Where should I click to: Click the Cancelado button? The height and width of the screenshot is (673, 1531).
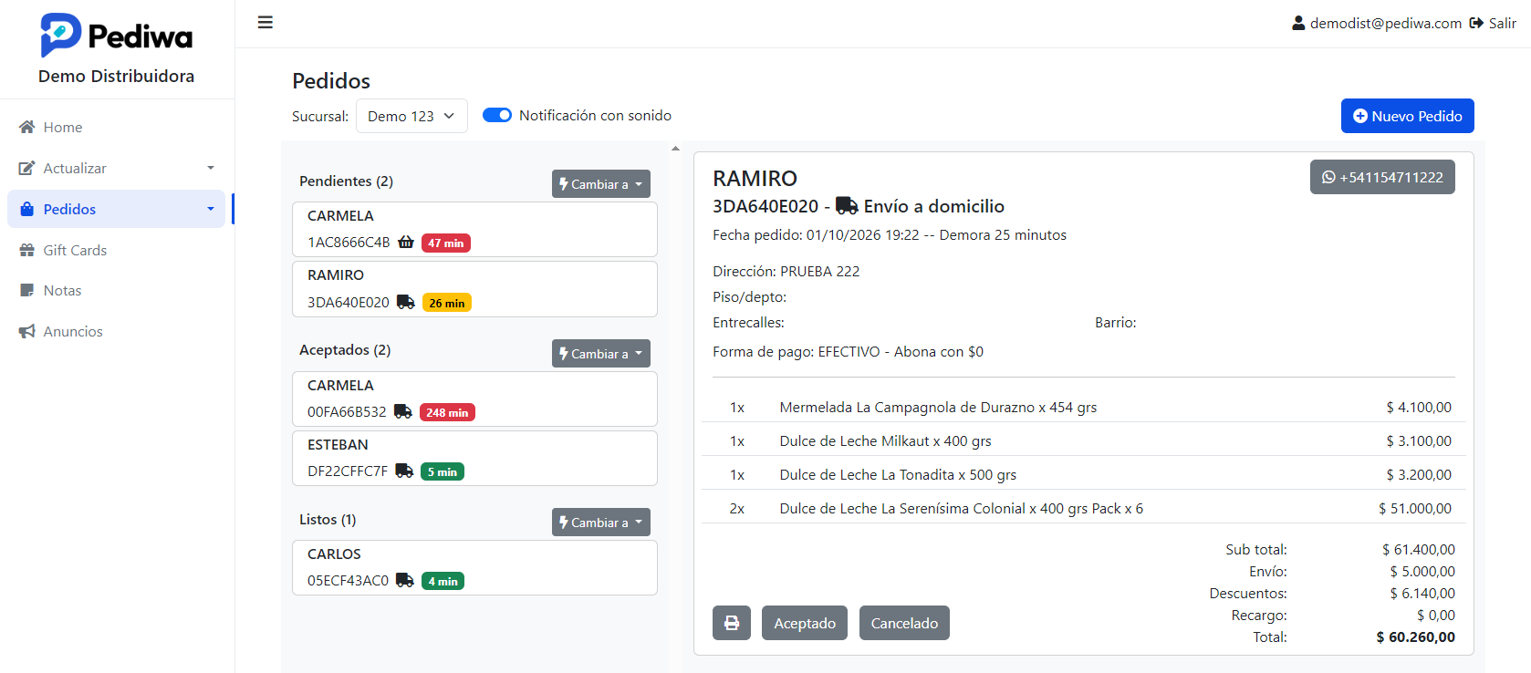(904, 623)
